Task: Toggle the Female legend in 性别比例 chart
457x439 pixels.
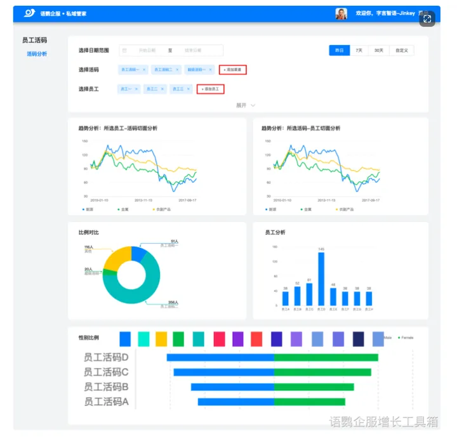Action: pos(406,337)
